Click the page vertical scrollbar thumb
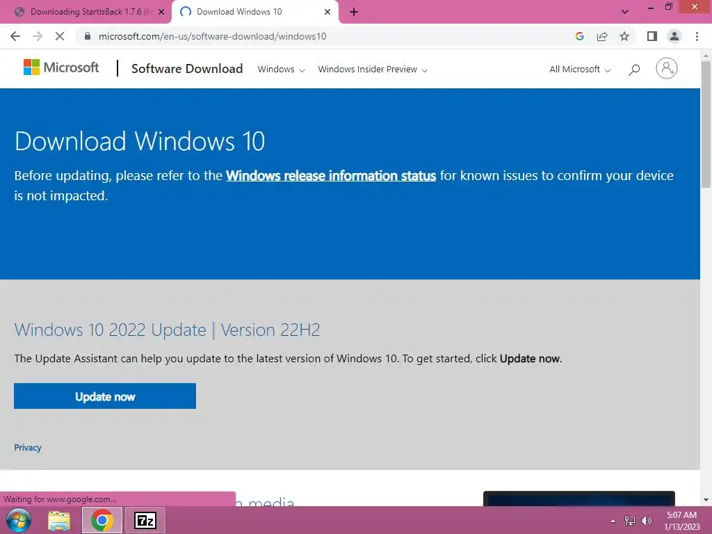The height and width of the screenshot is (534, 712). point(706,124)
